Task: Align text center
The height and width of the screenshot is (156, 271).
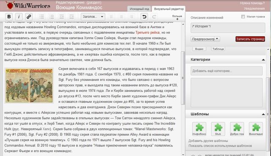Action: pyautogui.click(x=122, y=17)
